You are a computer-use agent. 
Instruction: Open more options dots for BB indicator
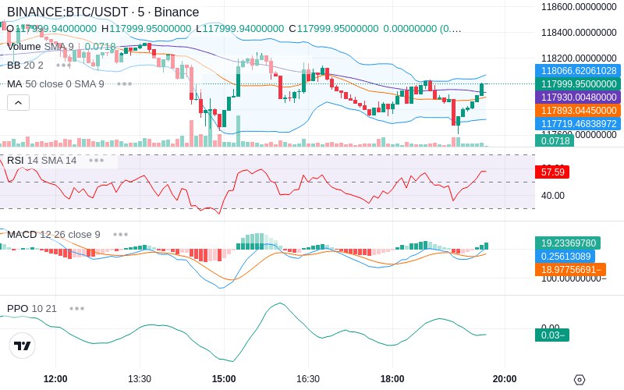point(64,65)
